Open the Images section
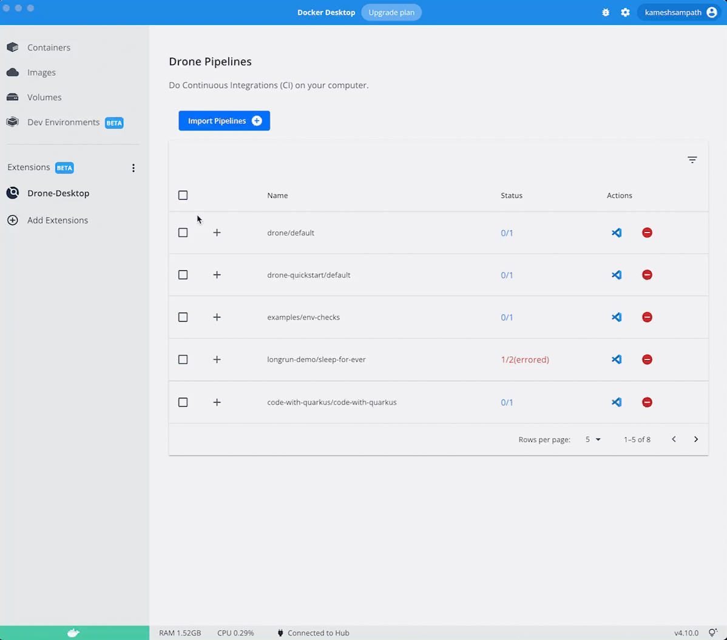Screen dimensions: 727x640 click(x=41, y=72)
